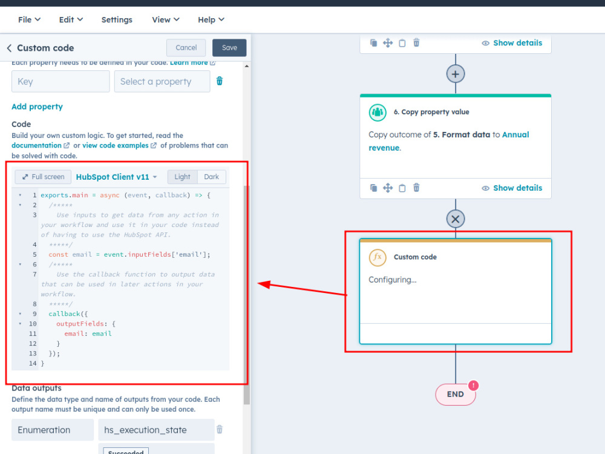Open the View menu

[165, 19]
